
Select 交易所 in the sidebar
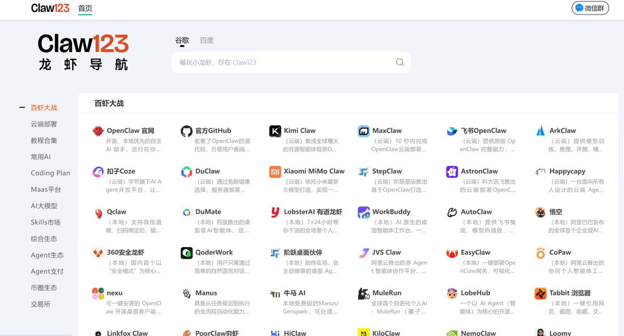click(41, 304)
